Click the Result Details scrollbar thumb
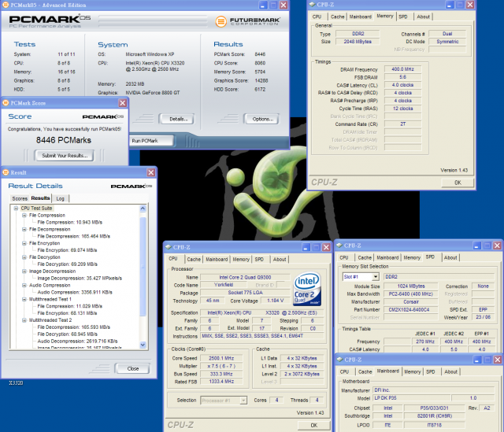This screenshot has height=432, width=504. point(143,267)
